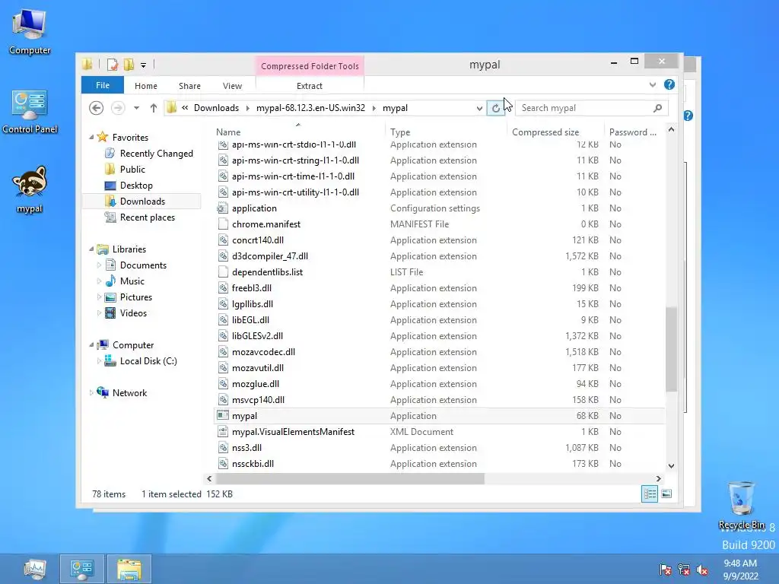
Task: Click the mozglue.dll file icon
Action: (x=223, y=384)
